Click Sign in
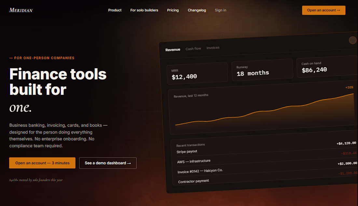 220,10
